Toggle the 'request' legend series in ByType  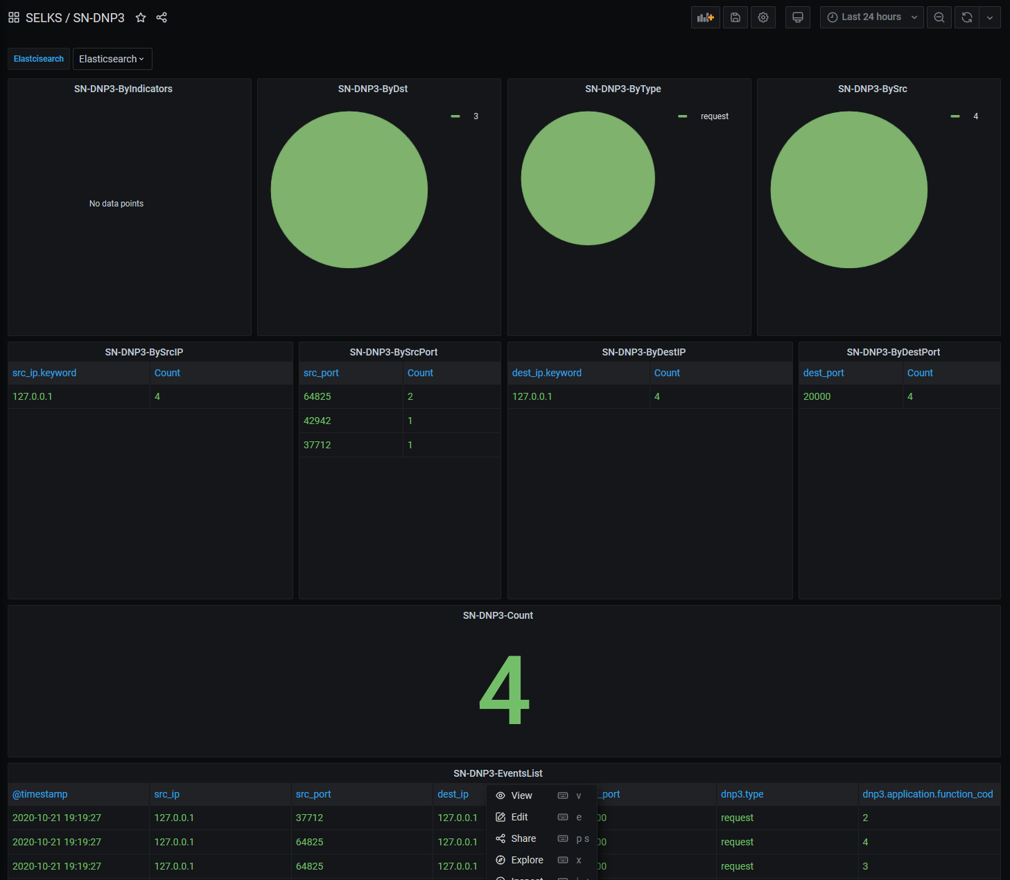[714, 116]
